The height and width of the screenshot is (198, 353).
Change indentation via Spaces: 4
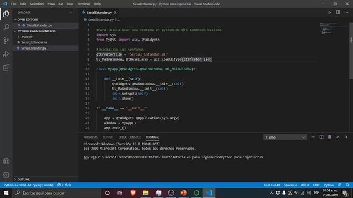pos(290,185)
